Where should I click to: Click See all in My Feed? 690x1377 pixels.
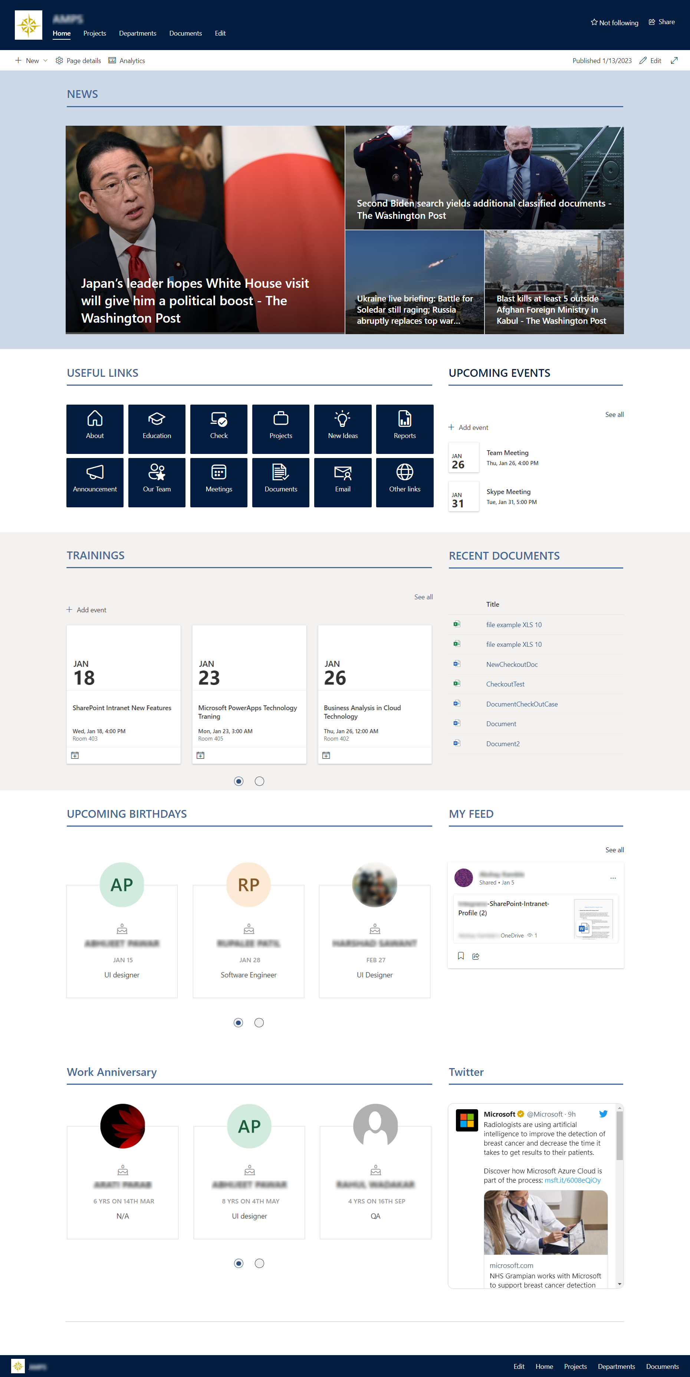pyautogui.click(x=614, y=849)
